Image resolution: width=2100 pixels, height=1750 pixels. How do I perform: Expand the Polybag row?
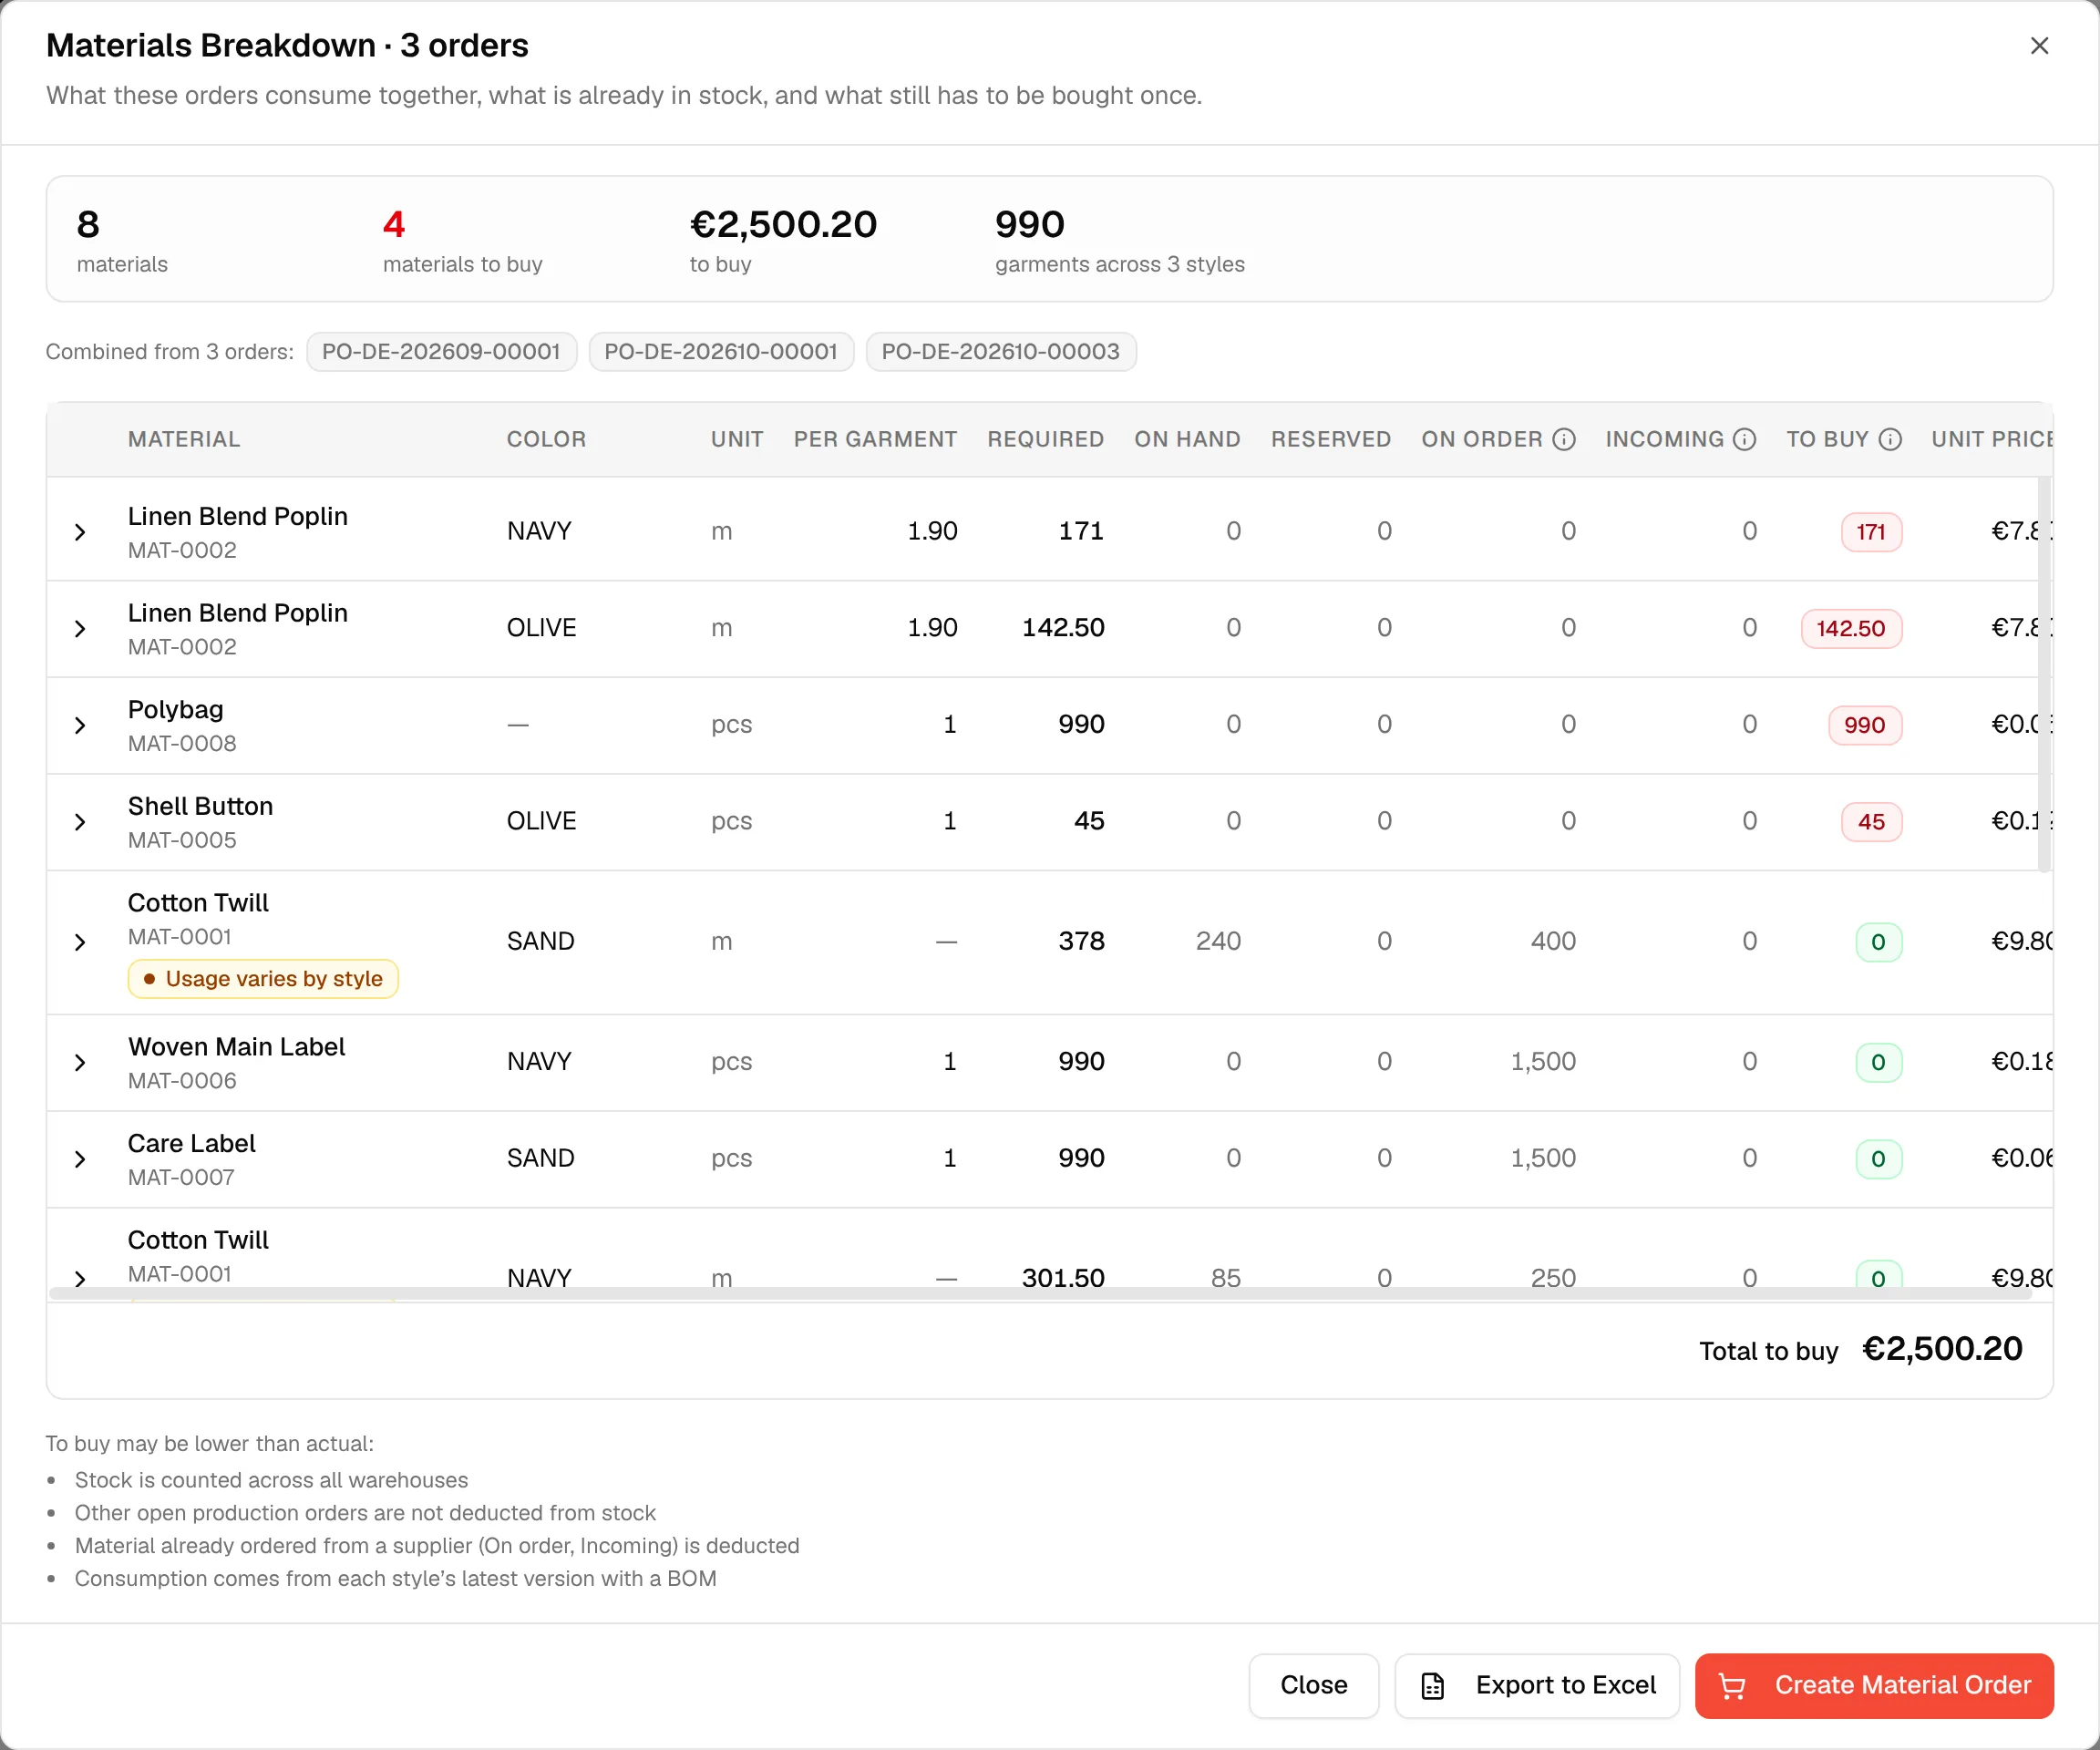(x=81, y=725)
